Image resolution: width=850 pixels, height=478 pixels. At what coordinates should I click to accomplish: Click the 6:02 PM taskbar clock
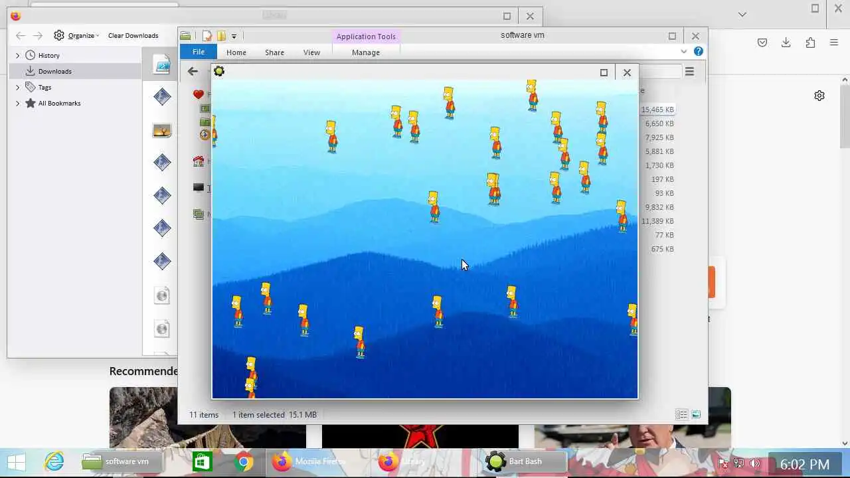(x=805, y=464)
